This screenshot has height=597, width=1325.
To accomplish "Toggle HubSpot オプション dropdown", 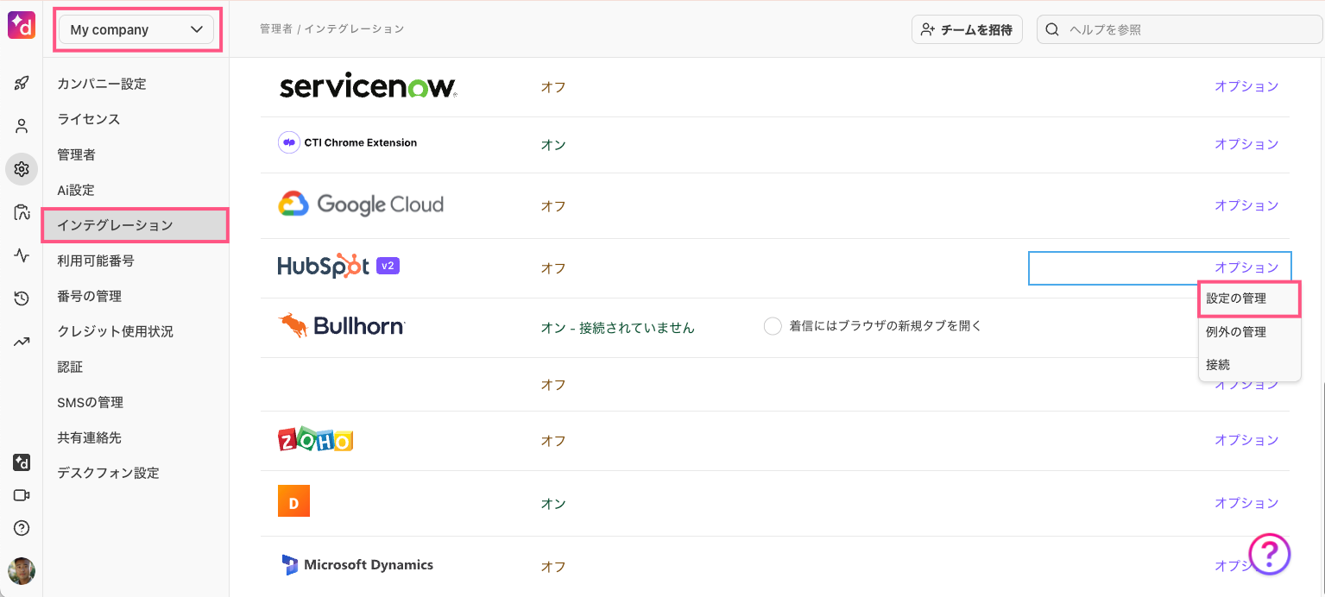I will [1246, 267].
